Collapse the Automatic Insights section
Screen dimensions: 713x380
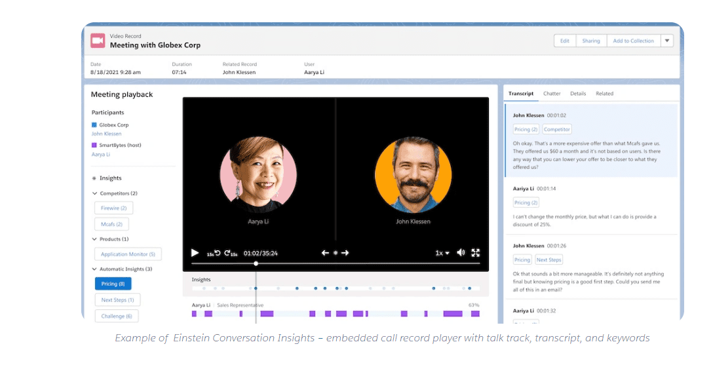pyautogui.click(x=94, y=269)
